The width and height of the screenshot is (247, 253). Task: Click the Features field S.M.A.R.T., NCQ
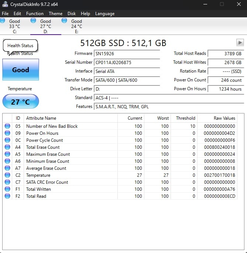tap(169, 107)
